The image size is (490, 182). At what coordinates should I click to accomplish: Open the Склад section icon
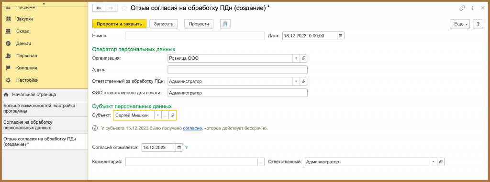point(9,31)
